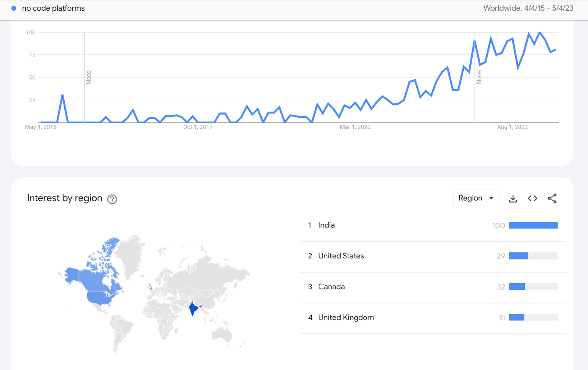Screen dimensions: 588x370
Task: Click the 'no code platforms' search term
Action: 53,8
